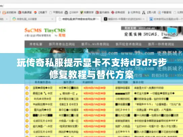This screenshot has height=137, width=183.
Task: Close the 传奇私服_360搜索 tab
Action: pos(52,19)
